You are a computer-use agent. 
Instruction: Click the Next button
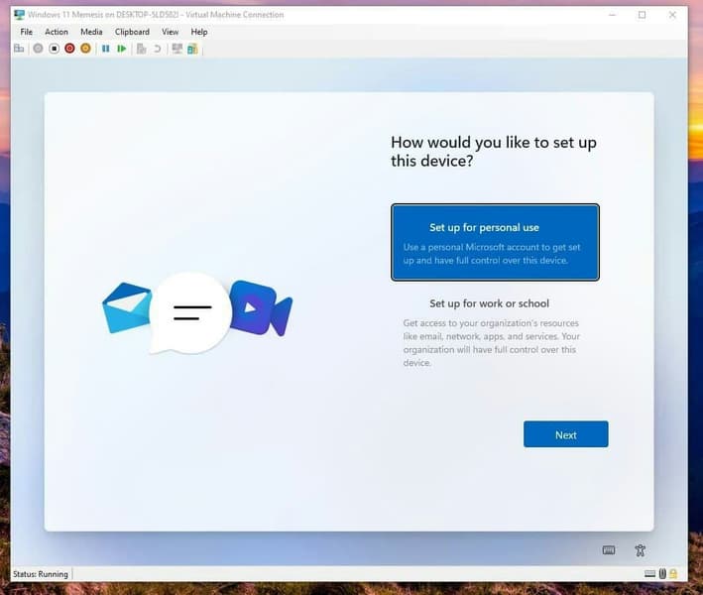(x=566, y=434)
